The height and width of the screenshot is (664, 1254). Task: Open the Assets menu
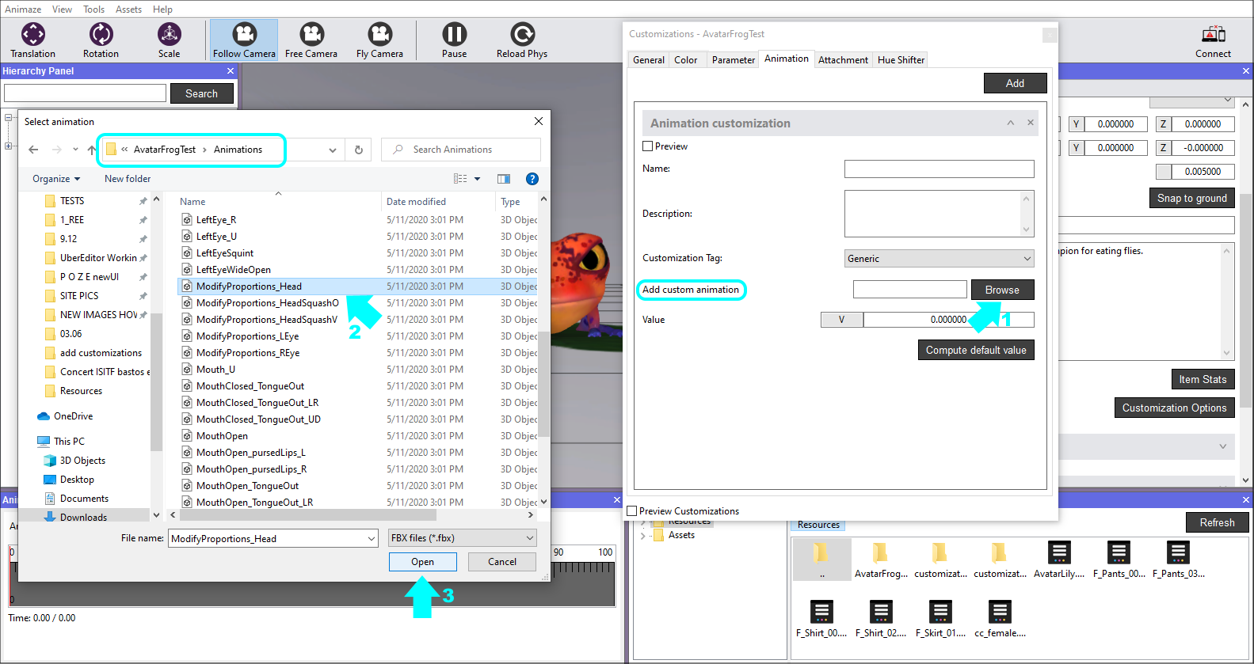click(x=128, y=9)
